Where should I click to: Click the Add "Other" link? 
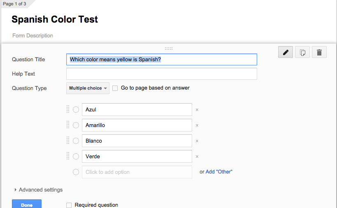219,172
